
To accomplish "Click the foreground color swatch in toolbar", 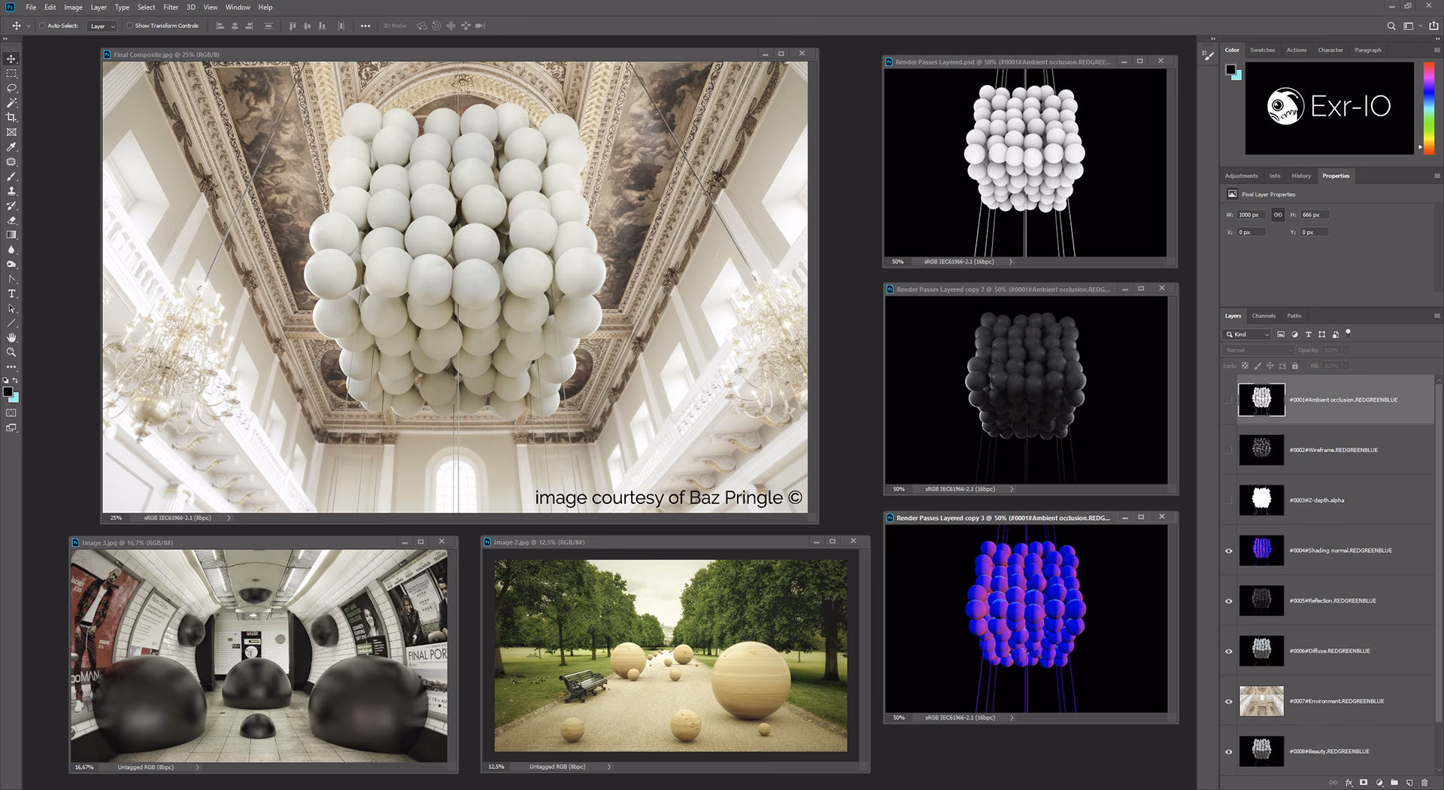I will click(7, 392).
